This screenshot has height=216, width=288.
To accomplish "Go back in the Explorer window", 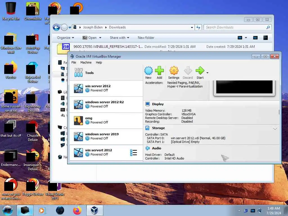I will coord(56,28).
